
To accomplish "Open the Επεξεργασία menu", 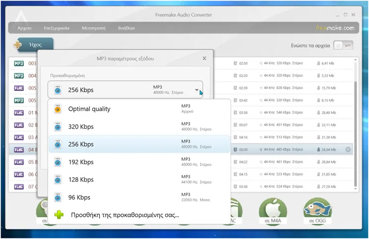I will (x=57, y=28).
